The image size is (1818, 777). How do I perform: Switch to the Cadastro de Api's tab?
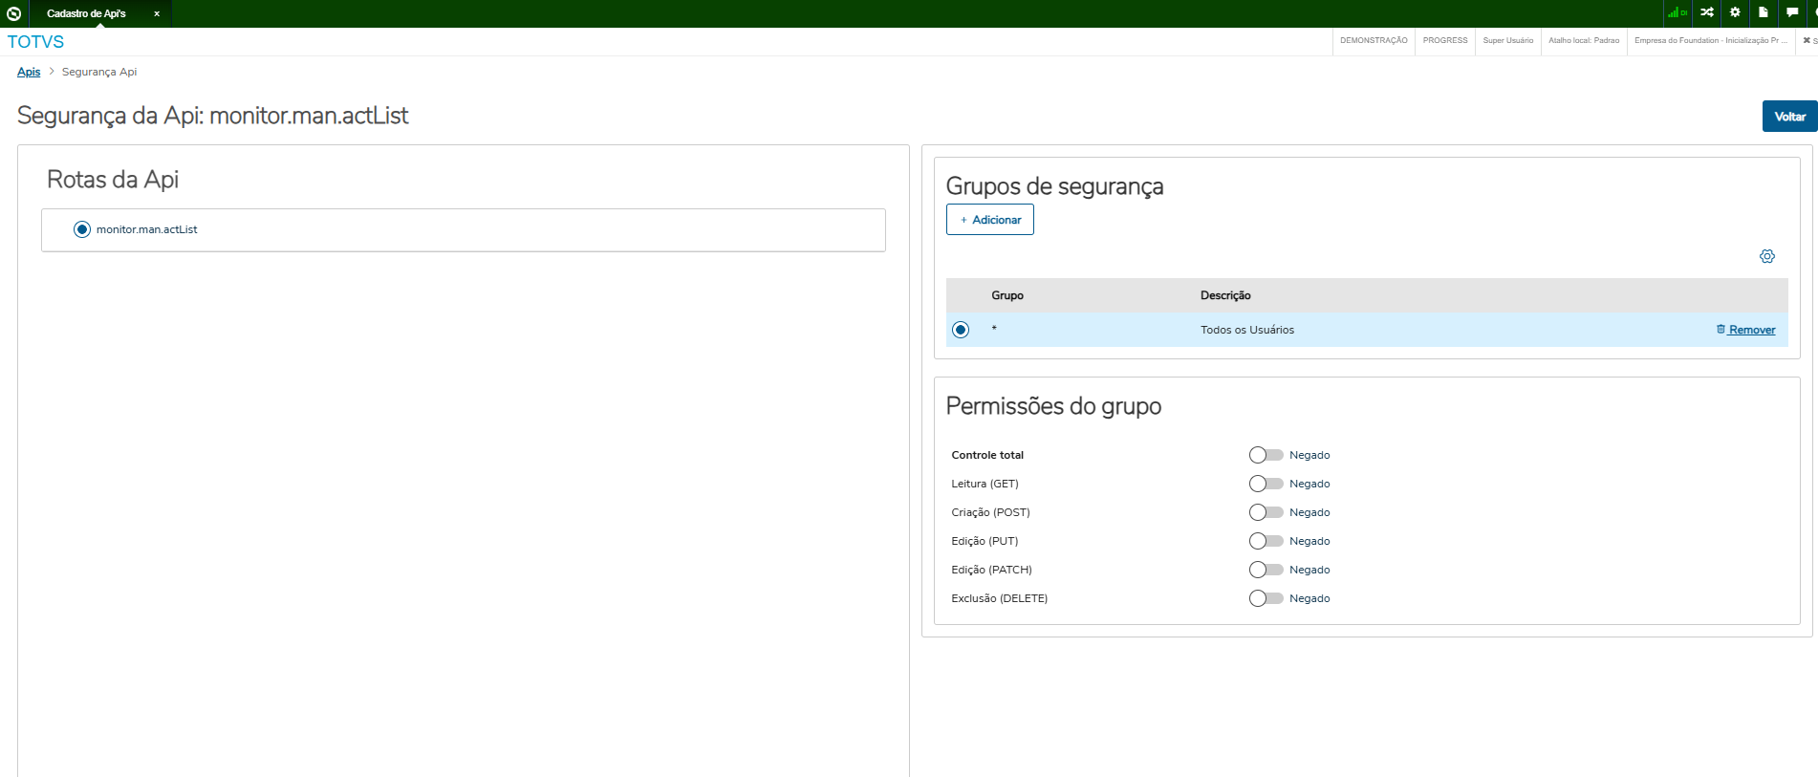[x=86, y=14]
